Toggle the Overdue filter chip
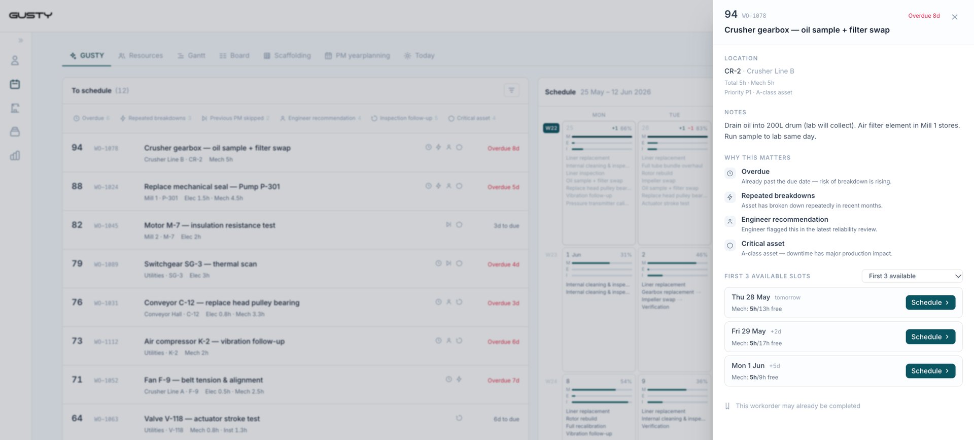974x440 pixels. tap(91, 118)
